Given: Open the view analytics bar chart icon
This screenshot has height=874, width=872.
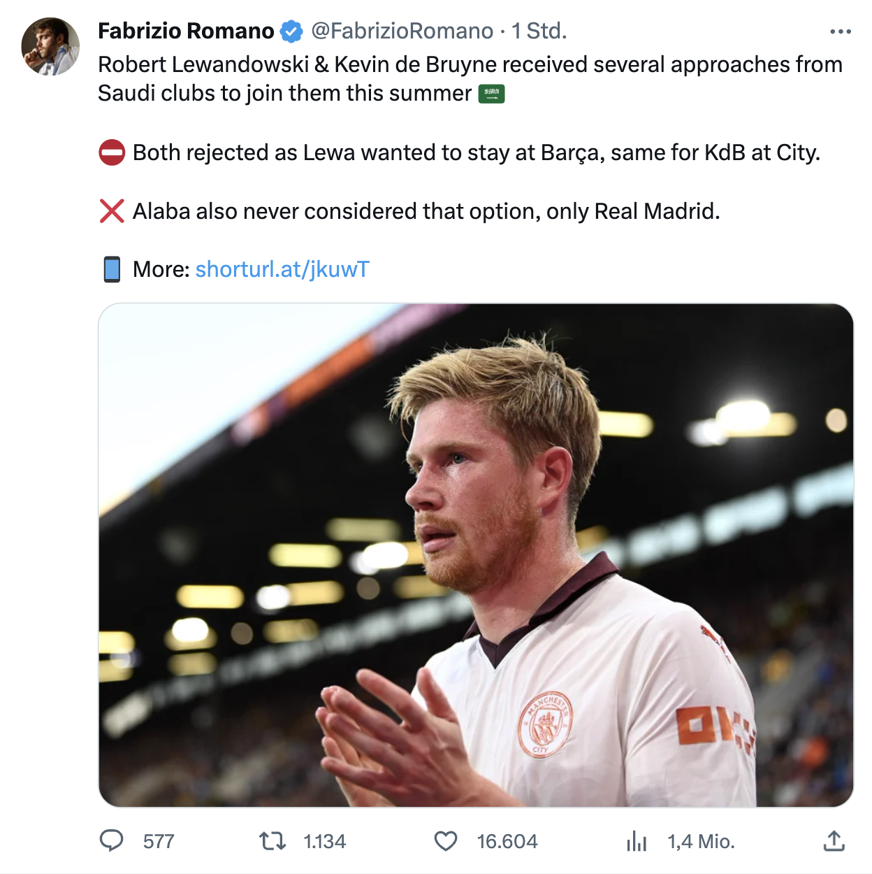Looking at the screenshot, I should click(637, 840).
